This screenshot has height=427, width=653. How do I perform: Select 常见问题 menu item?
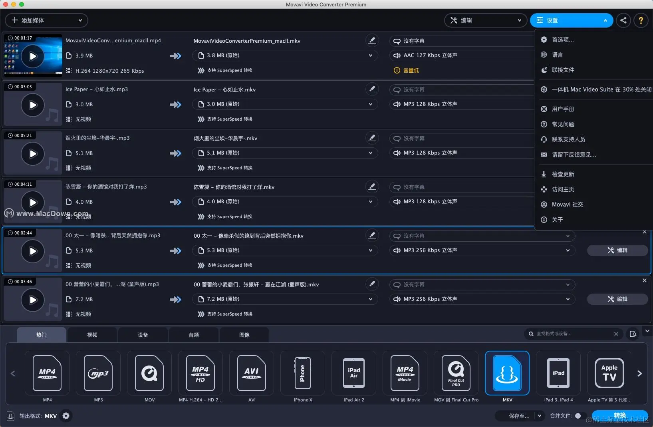(563, 124)
